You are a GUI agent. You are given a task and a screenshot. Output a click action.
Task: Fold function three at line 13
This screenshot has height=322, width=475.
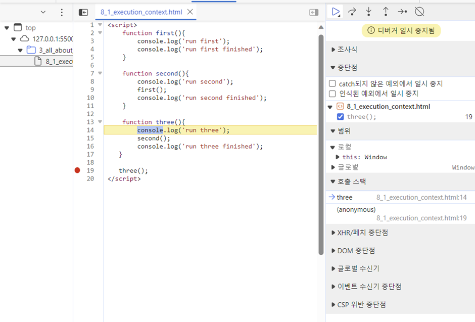pyautogui.click(x=100, y=122)
